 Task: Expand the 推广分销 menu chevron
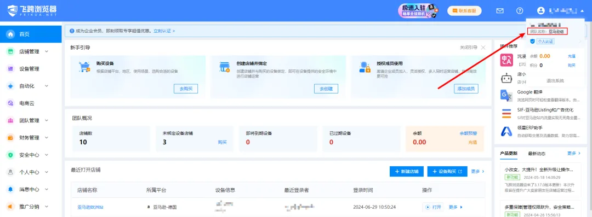click(47, 207)
